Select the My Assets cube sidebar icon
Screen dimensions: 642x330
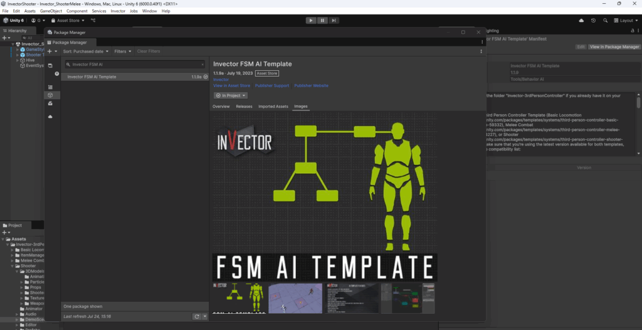pos(50,95)
